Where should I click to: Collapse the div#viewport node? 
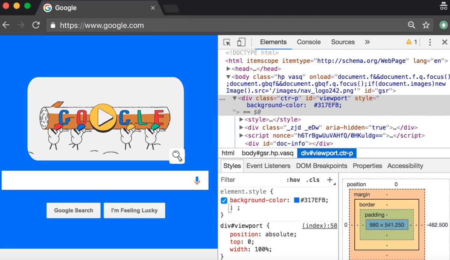click(235, 98)
